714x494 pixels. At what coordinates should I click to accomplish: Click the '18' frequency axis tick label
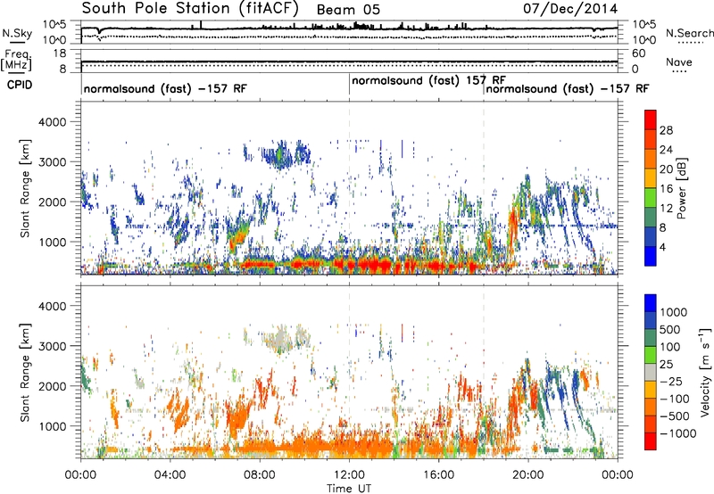[x=60, y=54]
